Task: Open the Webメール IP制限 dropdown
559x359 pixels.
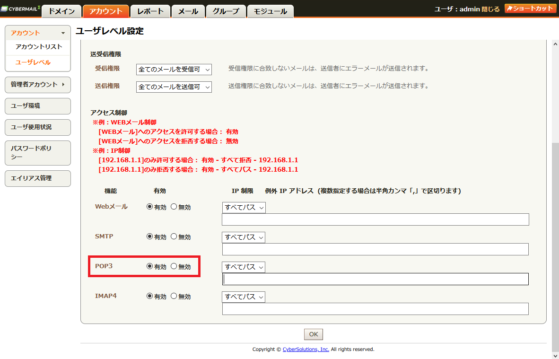Action: tap(244, 208)
